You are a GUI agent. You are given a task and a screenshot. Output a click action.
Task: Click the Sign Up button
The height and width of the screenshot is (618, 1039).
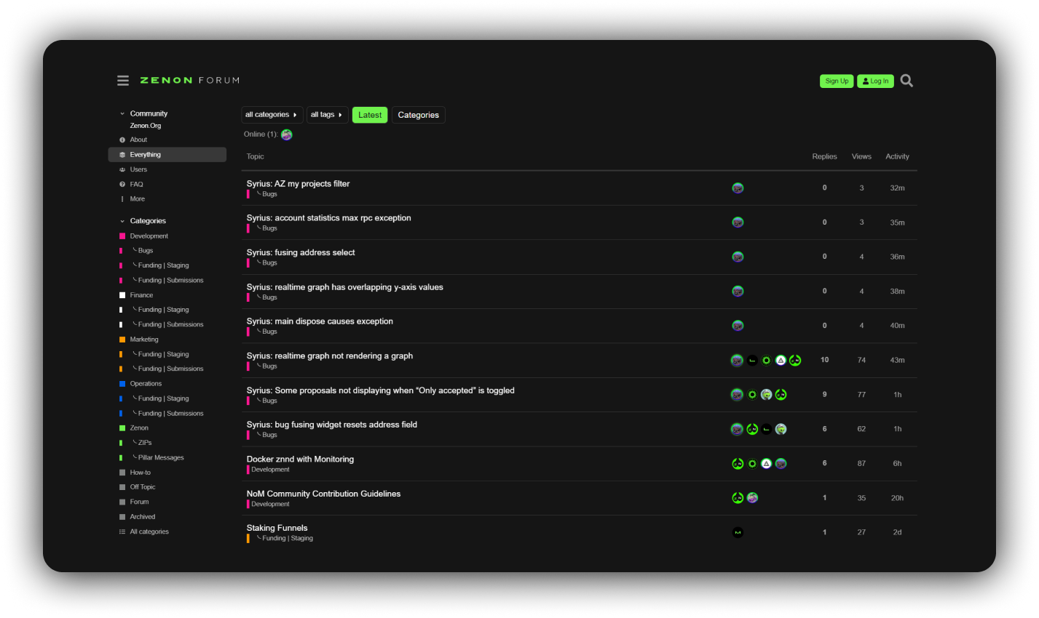pyautogui.click(x=837, y=81)
